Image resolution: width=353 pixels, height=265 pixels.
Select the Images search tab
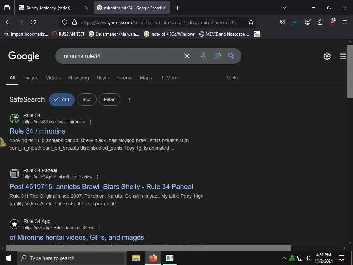pyautogui.click(x=30, y=78)
